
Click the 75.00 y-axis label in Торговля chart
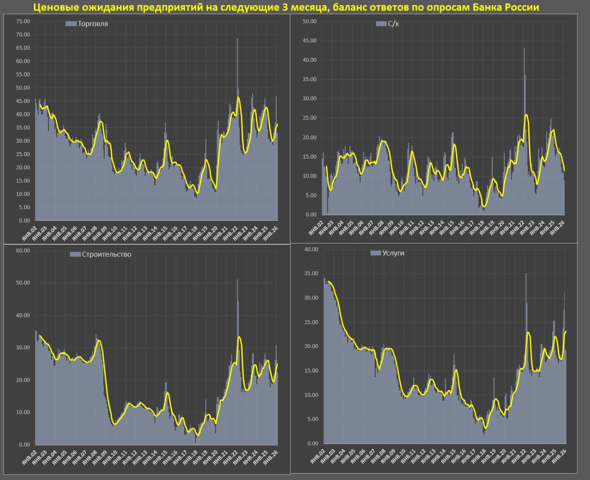[23, 21]
